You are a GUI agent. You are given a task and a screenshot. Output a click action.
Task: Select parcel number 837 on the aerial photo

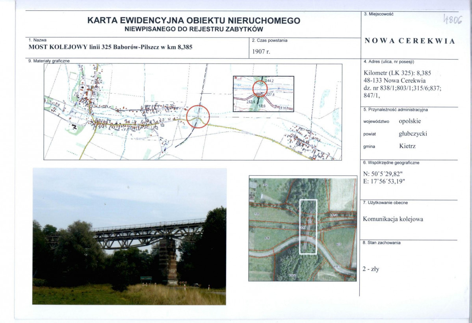point(310,221)
